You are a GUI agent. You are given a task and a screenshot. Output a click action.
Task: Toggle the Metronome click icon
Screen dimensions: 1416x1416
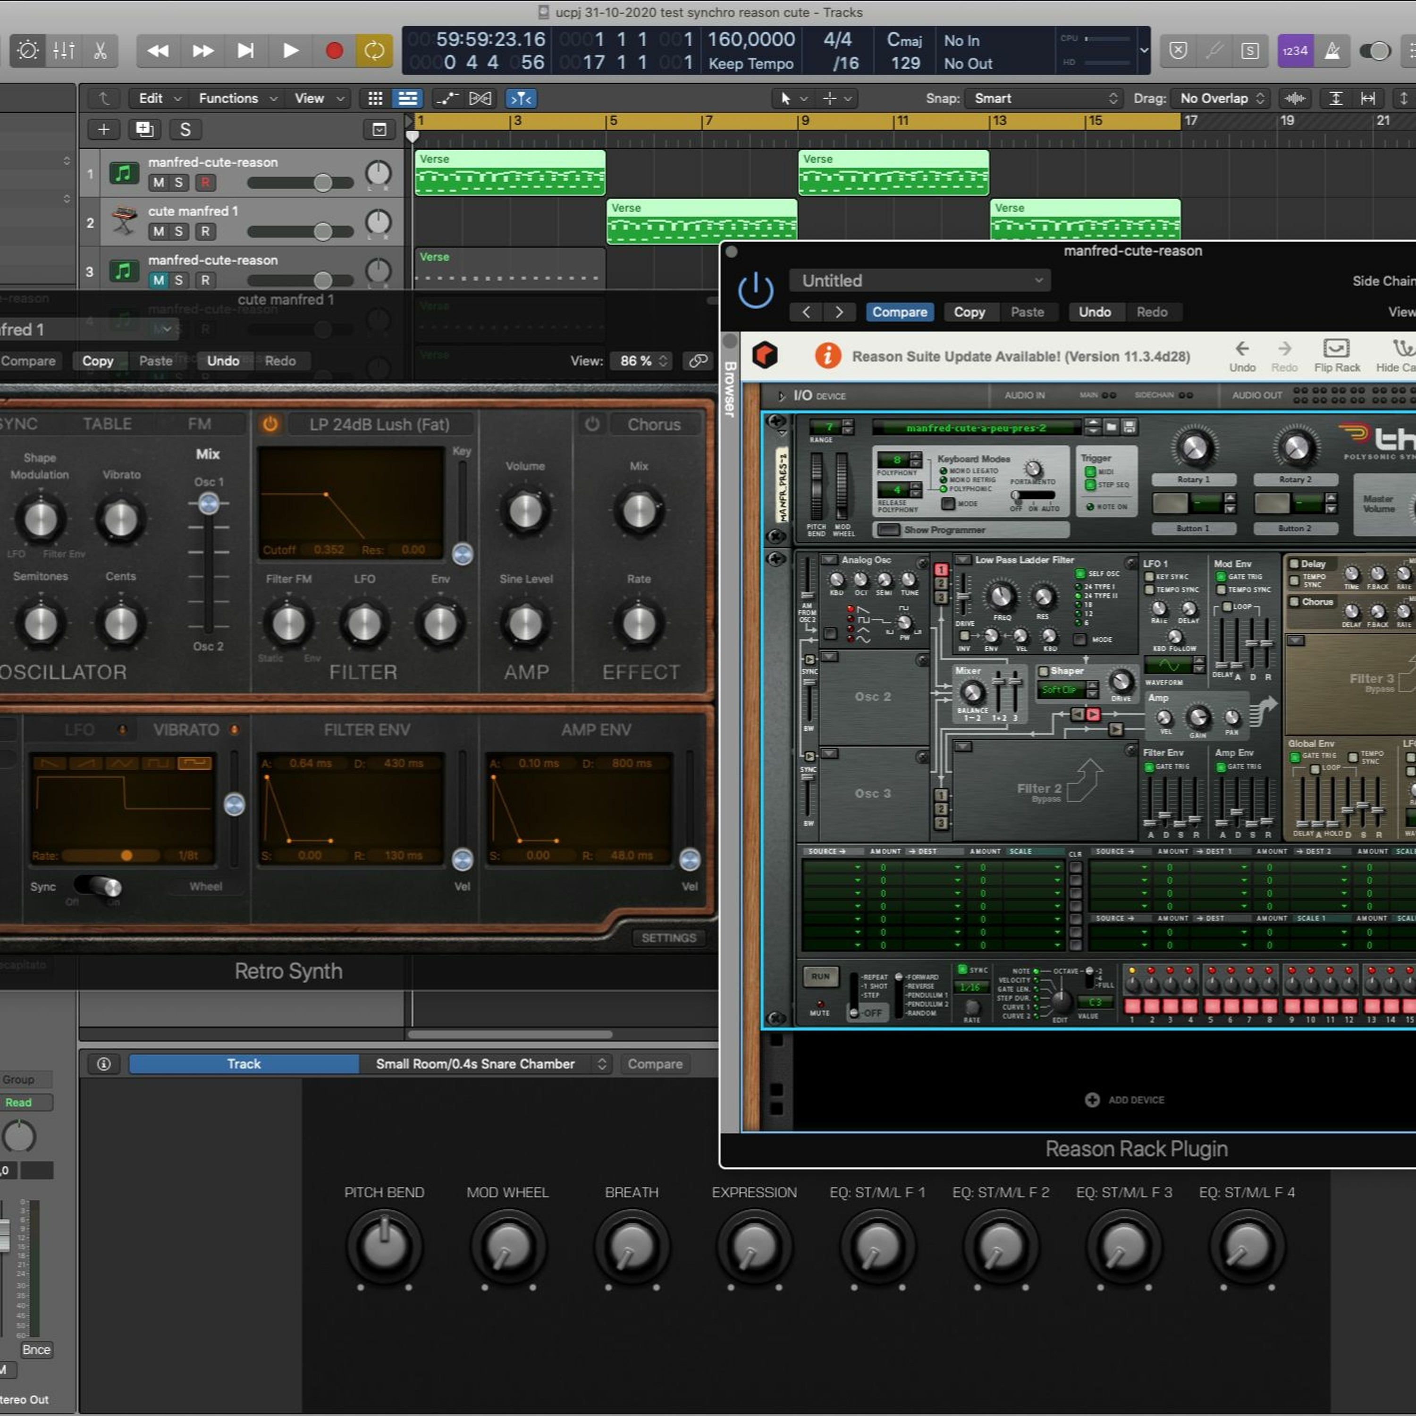tap(1332, 51)
